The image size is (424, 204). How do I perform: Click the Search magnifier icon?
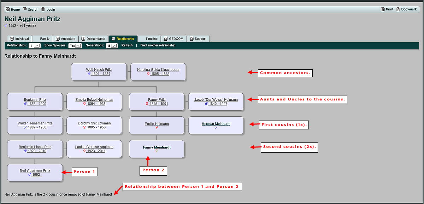[x=24, y=9]
